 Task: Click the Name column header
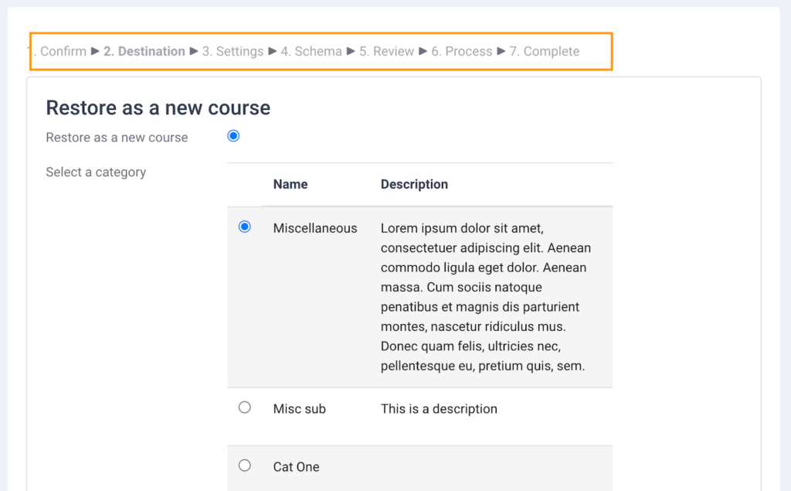pyautogui.click(x=290, y=184)
